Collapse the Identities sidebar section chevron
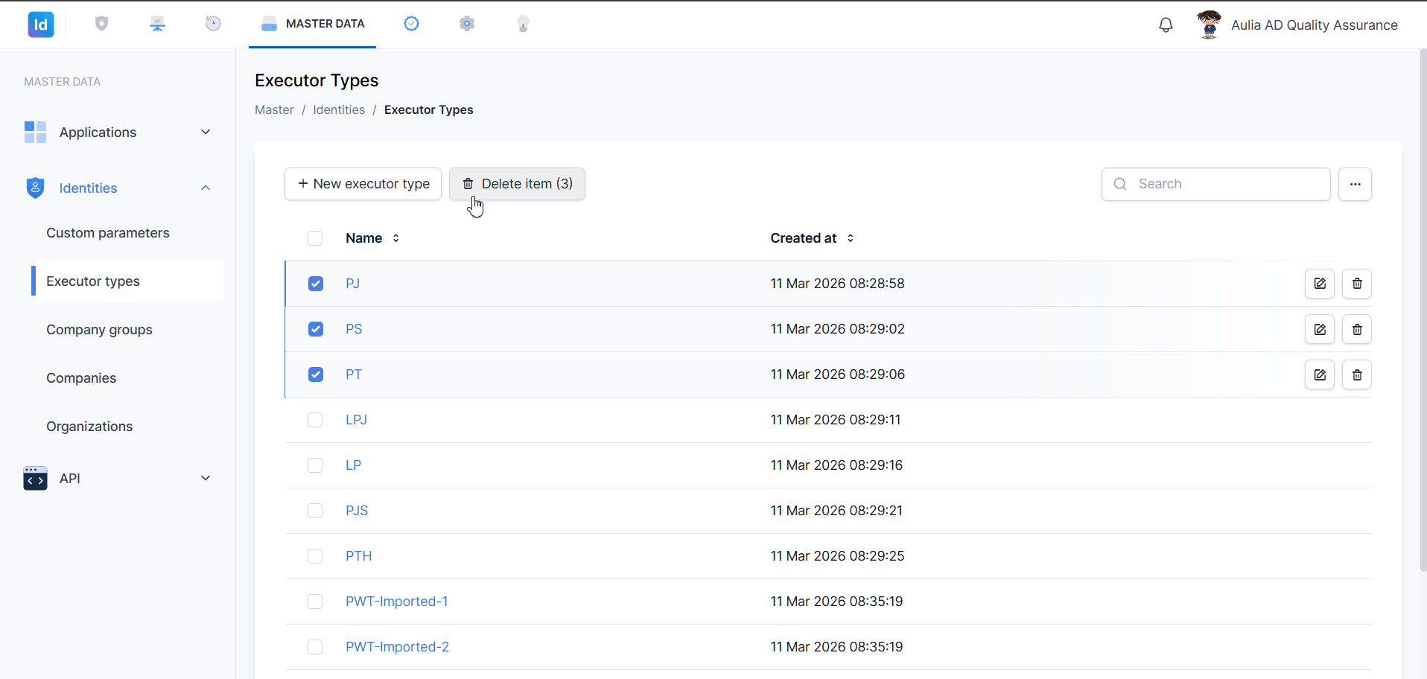This screenshot has height=679, width=1427. point(206,188)
